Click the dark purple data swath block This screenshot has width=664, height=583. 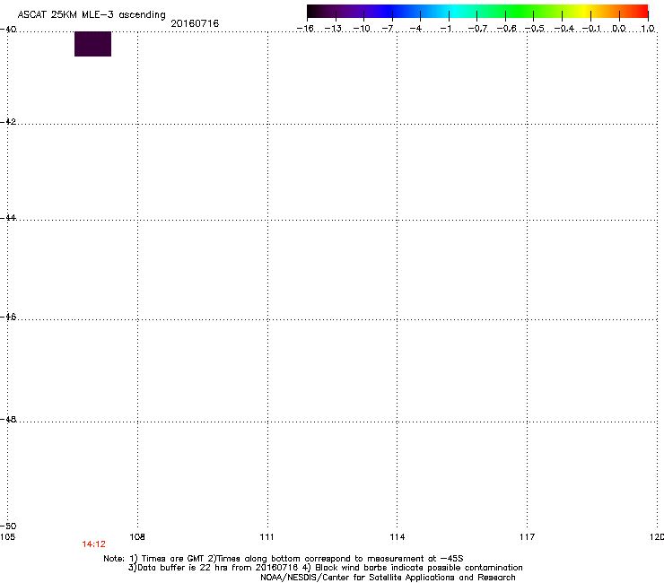(92, 44)
